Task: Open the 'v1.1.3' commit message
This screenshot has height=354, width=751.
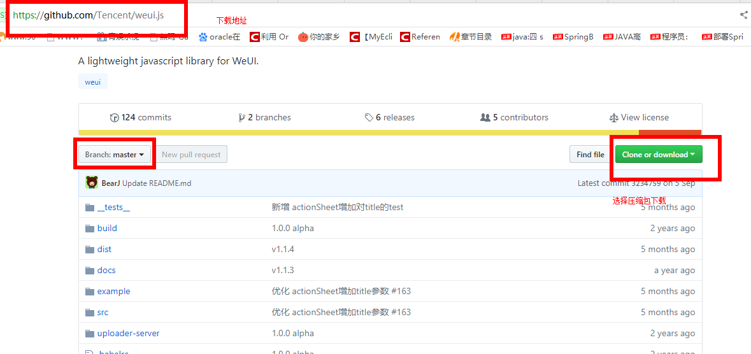Action: pyautogui.click(x=283, y=271)
